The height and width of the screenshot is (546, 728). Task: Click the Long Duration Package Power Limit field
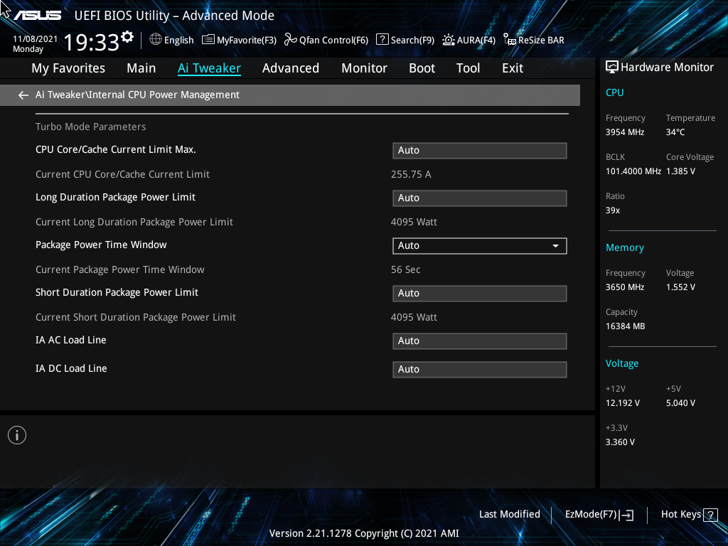[x=480, y=198]
